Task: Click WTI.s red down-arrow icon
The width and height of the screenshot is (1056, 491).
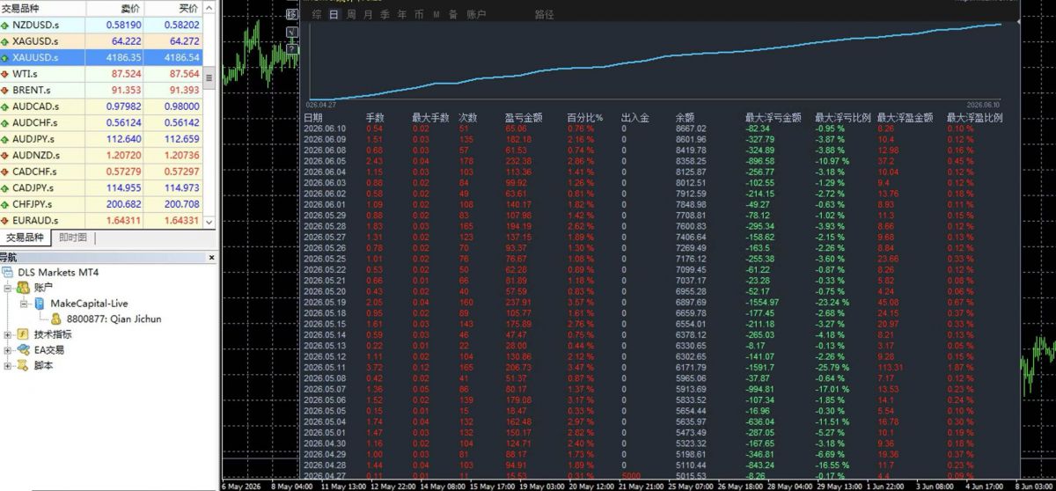Action: (6, 74)
